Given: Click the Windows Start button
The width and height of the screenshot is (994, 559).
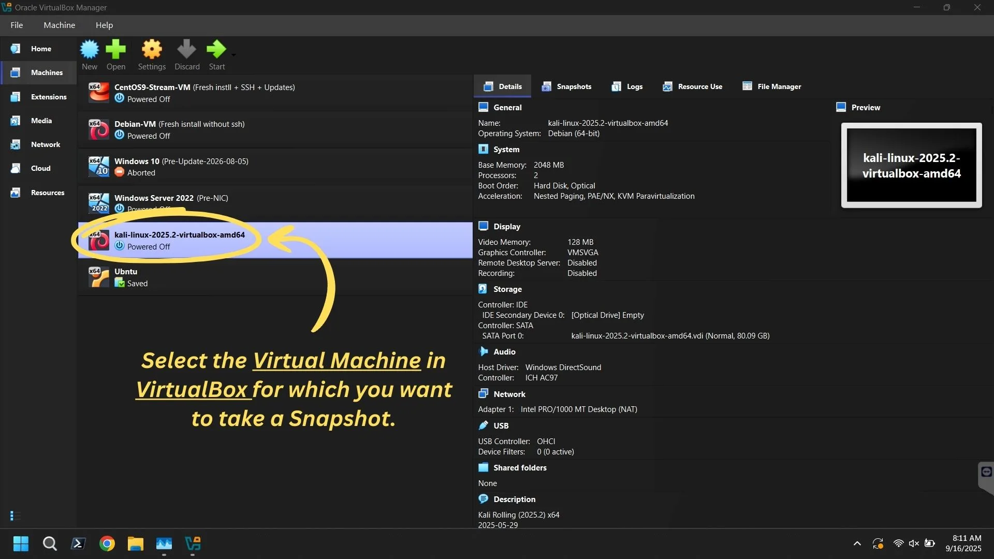Looking at the screenshot, I should point(20,543).
